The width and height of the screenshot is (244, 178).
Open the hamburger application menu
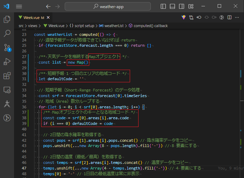click(19, 6)
